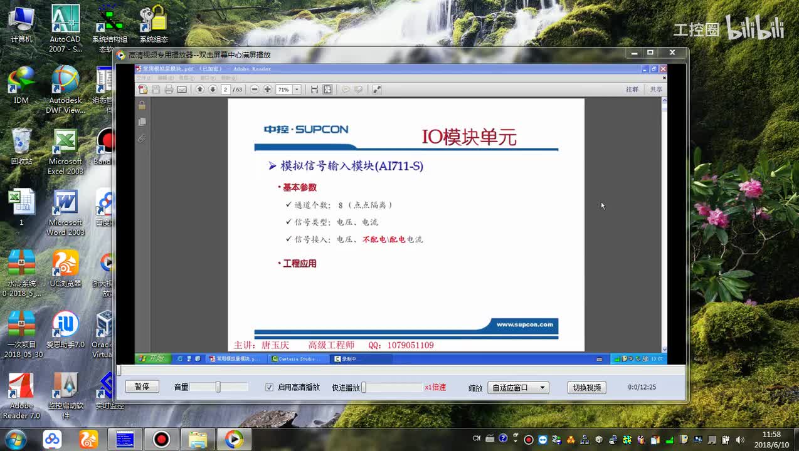
Task: Open 监控启动软件 desktop shortcut
Action: tap(65, 396)
